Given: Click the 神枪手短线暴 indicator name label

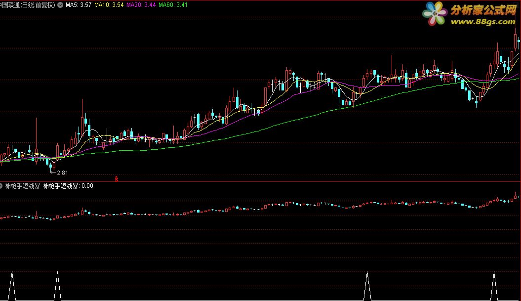Looking at the screenshot, I should click(x=22, y=186).
